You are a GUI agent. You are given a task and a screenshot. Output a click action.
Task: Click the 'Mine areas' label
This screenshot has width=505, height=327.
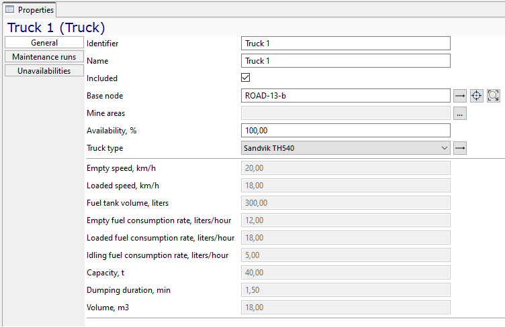coord(105,113)
